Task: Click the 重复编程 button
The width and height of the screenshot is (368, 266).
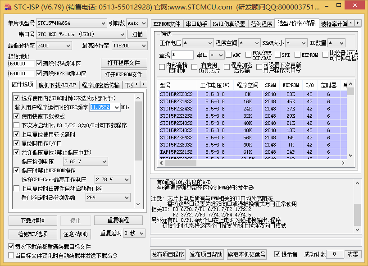Action: coord(118,220)
